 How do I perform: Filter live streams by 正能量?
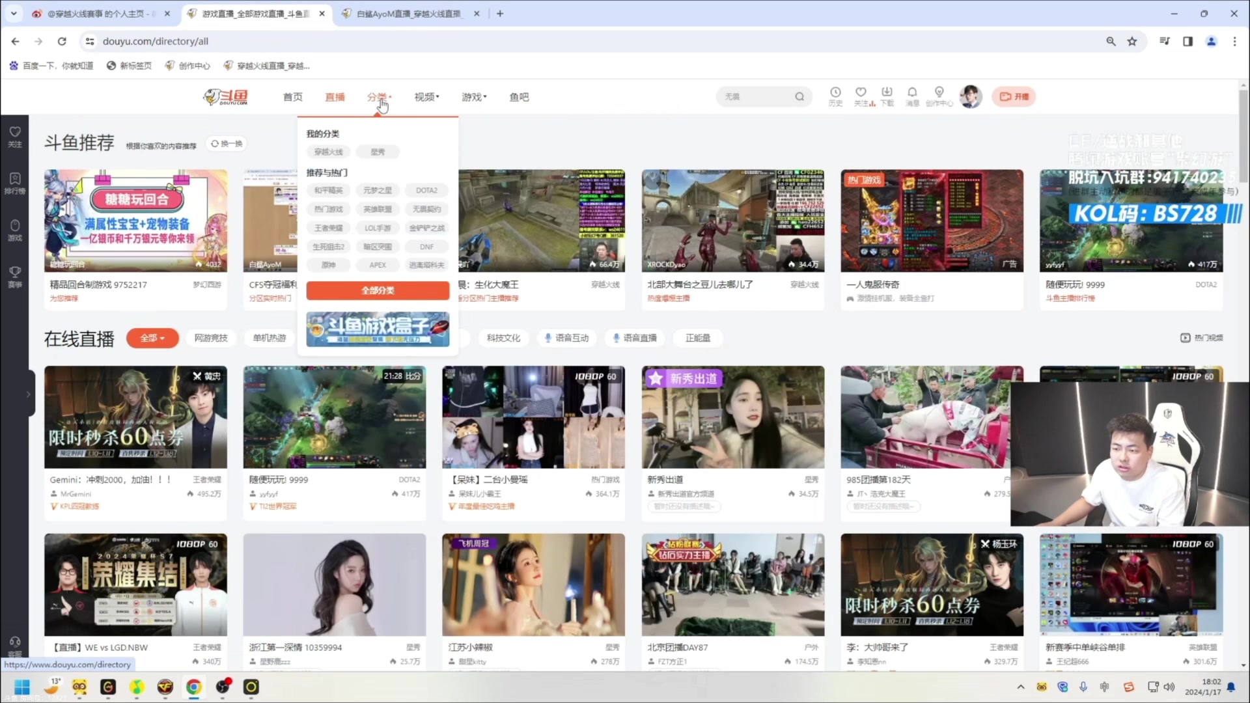(x=697, y=338)
